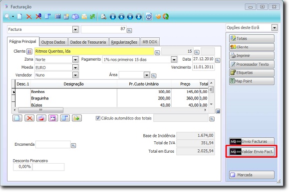Click the lookup icon after the client name field

tap(157, 53)
